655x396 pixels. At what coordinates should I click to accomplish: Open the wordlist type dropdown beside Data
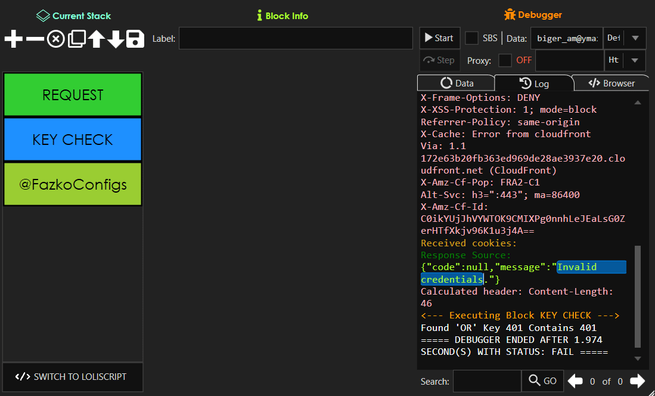click(x=634, y=38)
